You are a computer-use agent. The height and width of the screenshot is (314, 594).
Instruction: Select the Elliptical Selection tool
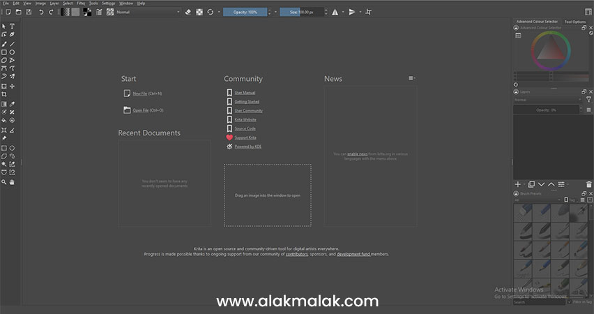click(x=12, y=148)
